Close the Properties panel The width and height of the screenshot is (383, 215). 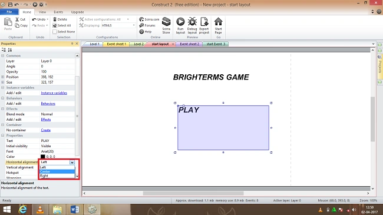click(77, 44)
